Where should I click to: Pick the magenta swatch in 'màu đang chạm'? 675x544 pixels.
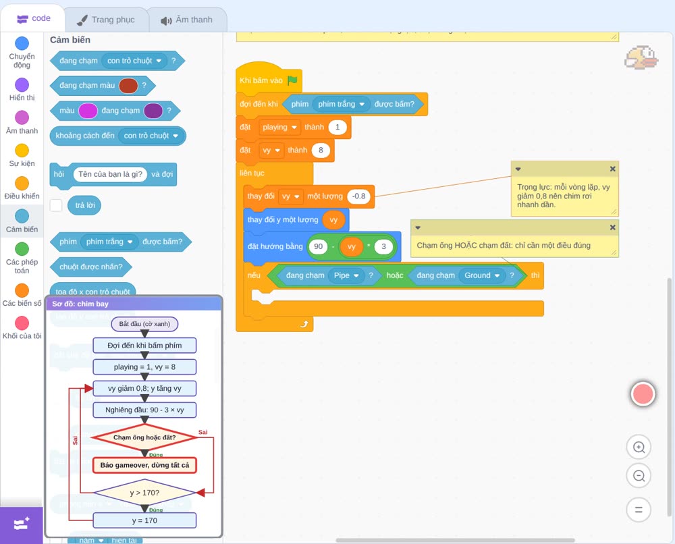click(88, 111)
